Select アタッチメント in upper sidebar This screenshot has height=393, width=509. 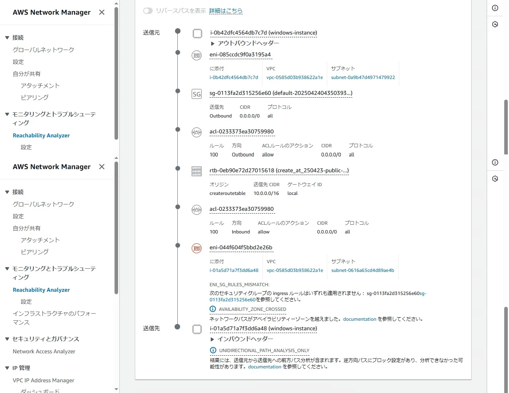[40, 86]
